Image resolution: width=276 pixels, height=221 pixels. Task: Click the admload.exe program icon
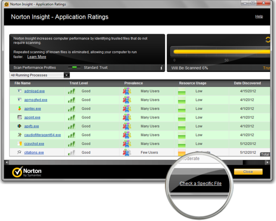19,91
